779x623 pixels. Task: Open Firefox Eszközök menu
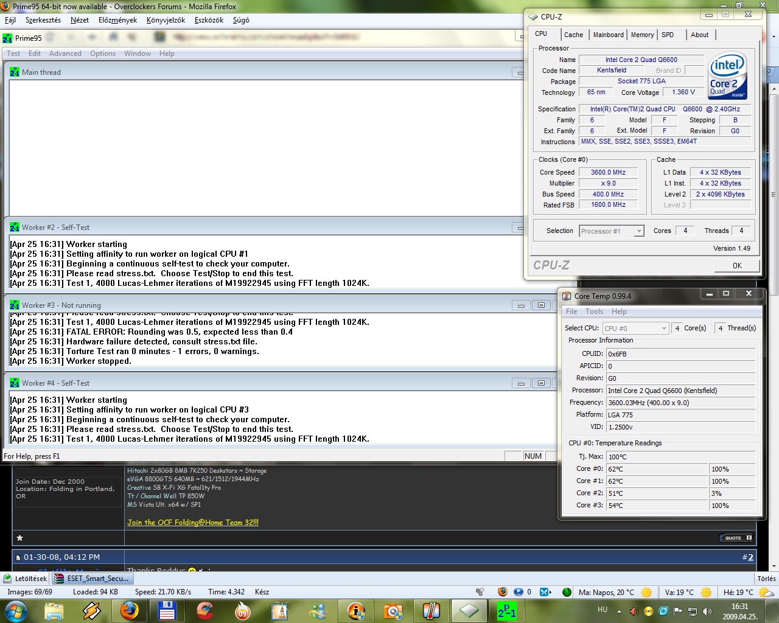(x=209, y=20)
